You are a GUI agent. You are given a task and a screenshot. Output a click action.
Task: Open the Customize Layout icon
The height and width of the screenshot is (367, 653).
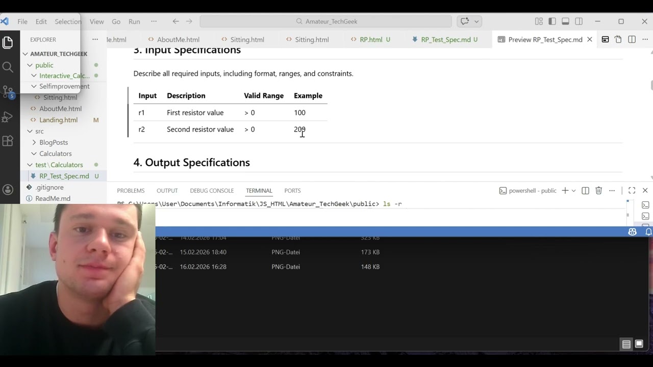pyautogui.click(x=539, y=21)
